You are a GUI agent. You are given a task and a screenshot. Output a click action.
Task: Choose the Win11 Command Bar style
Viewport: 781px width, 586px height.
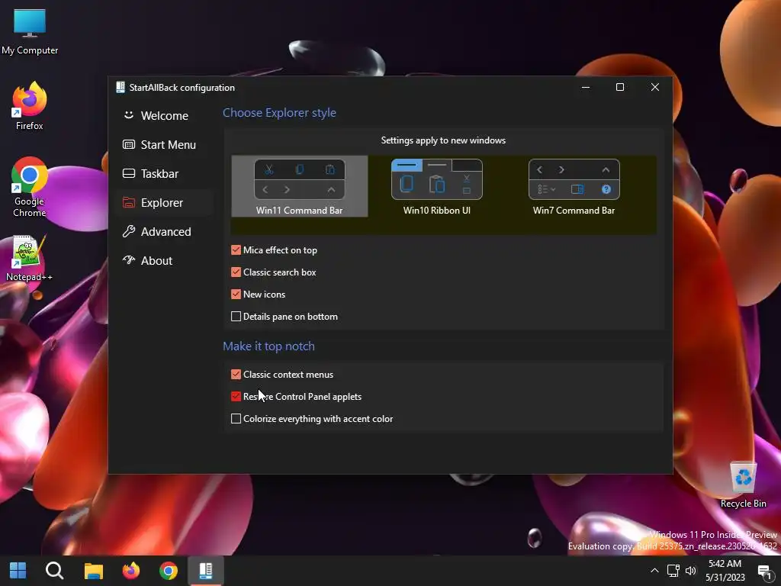[x=299, y=186]
